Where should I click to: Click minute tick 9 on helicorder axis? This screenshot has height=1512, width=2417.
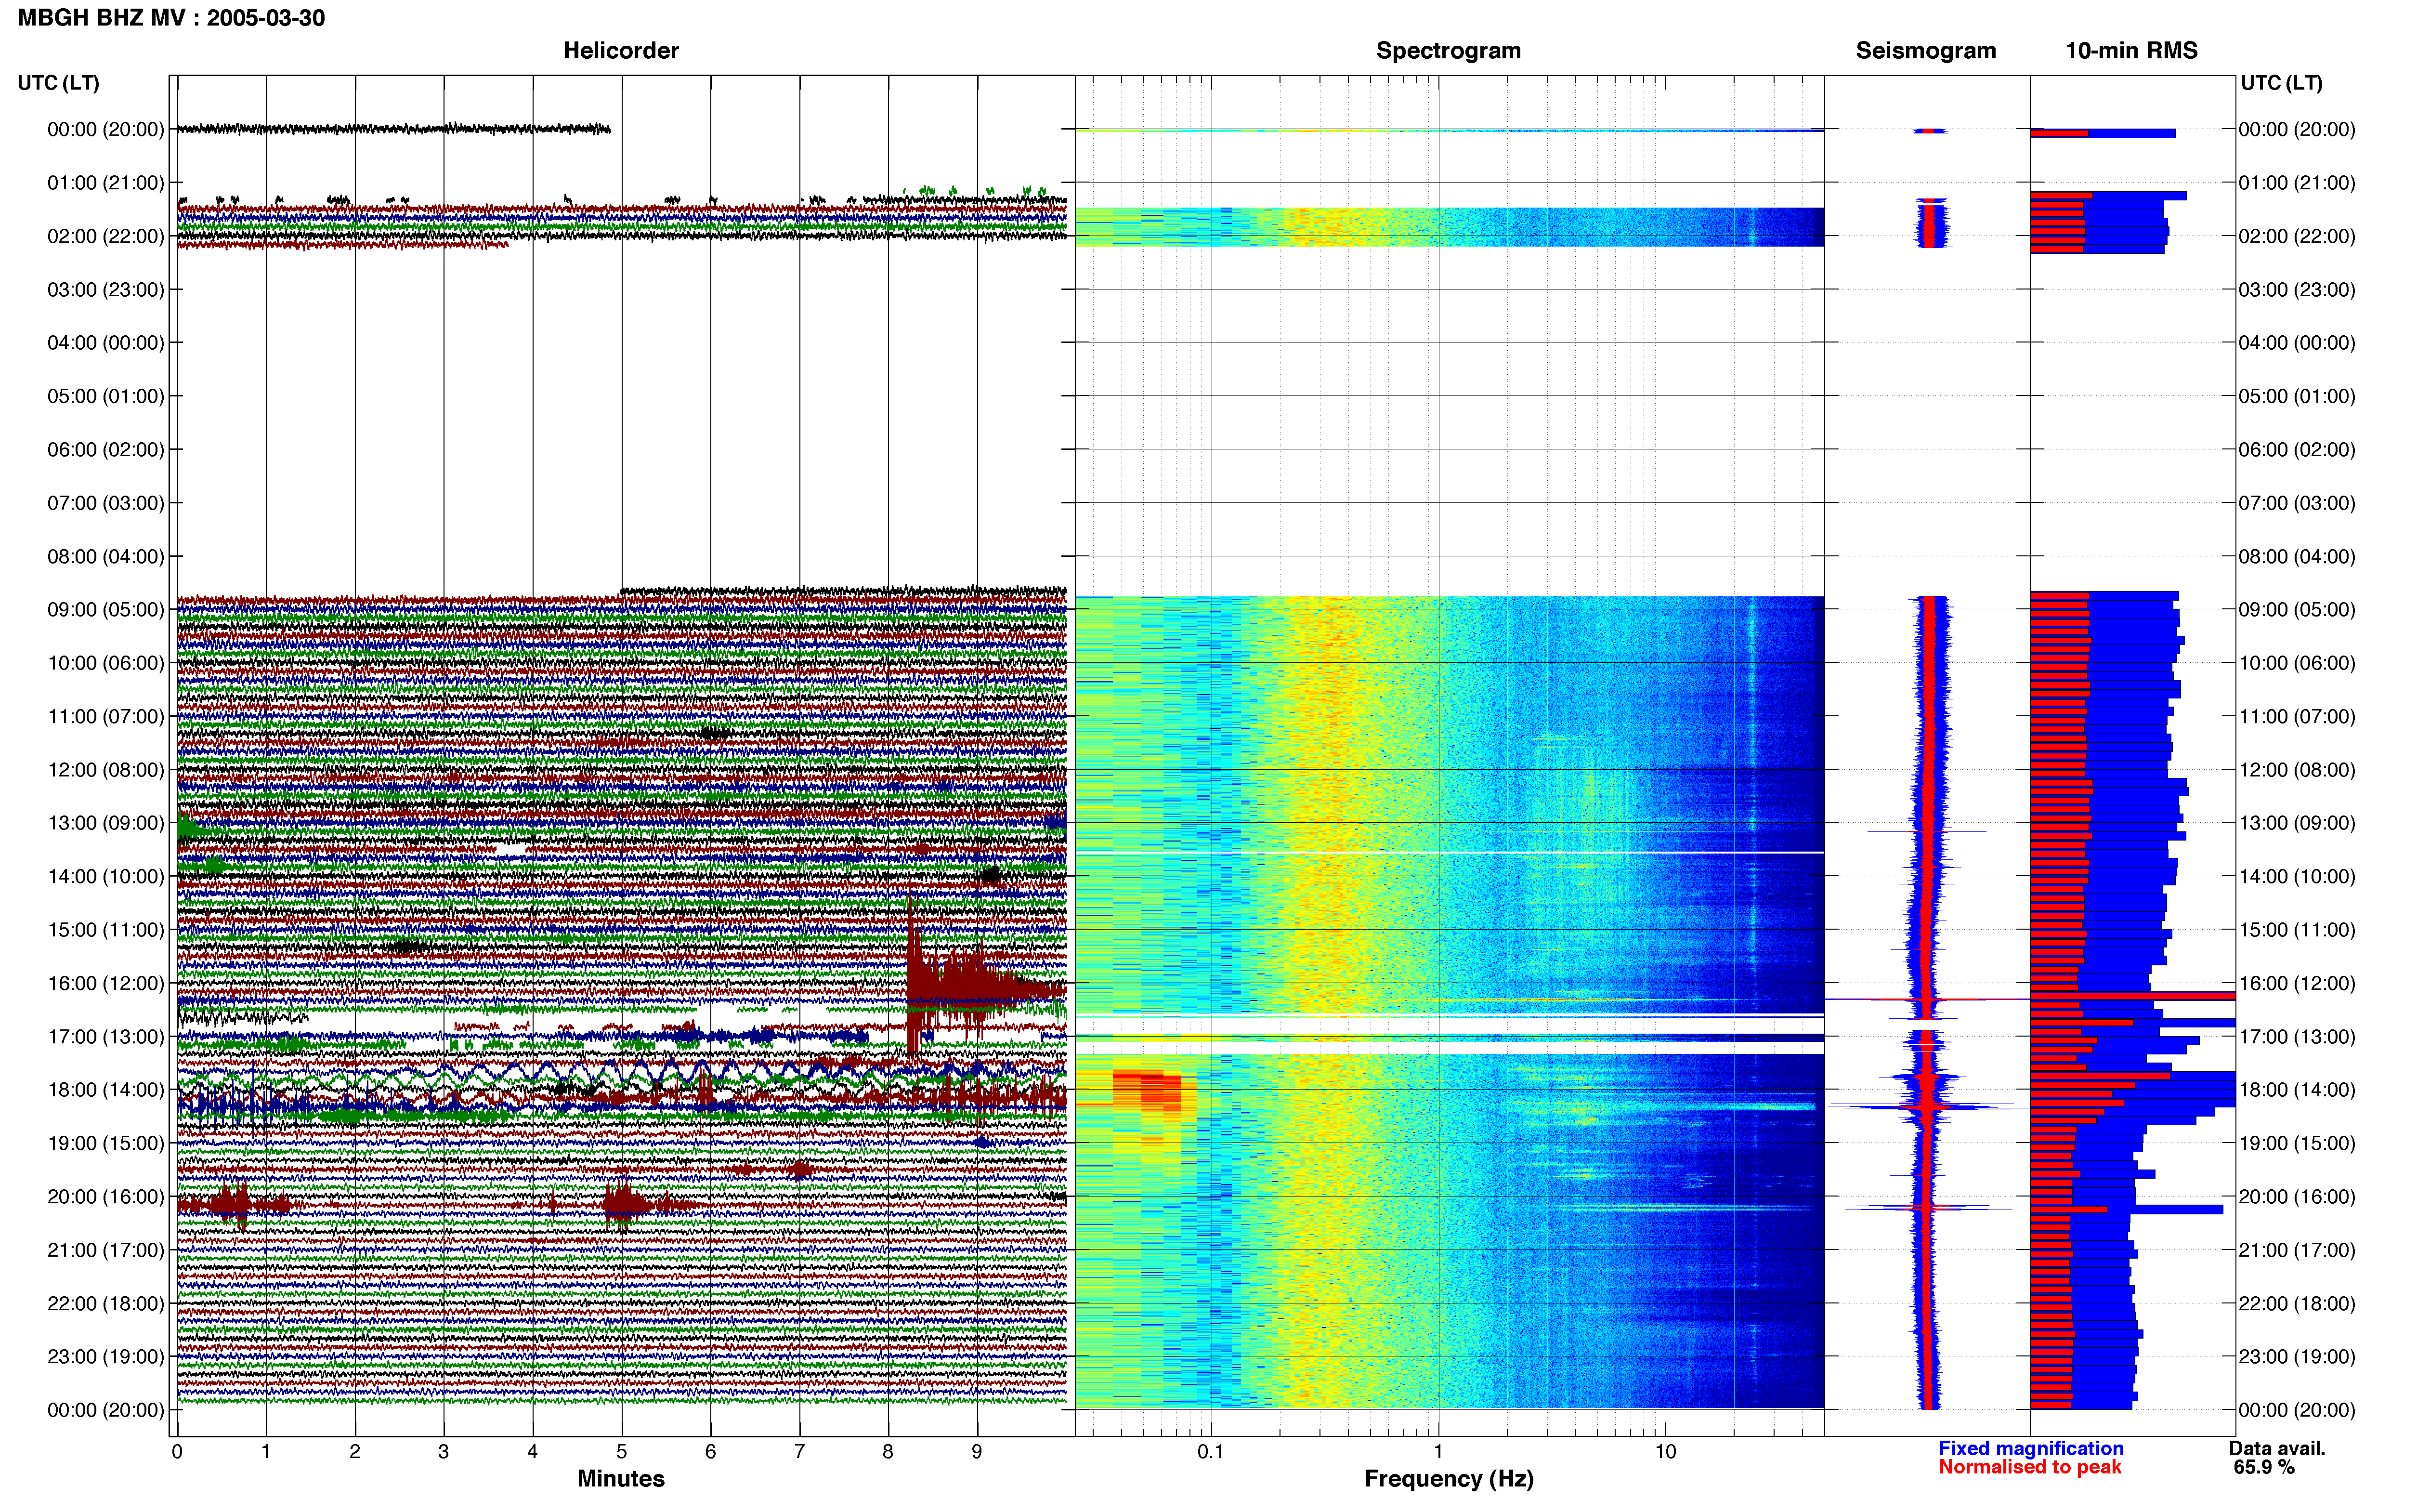click(977, 1451)
